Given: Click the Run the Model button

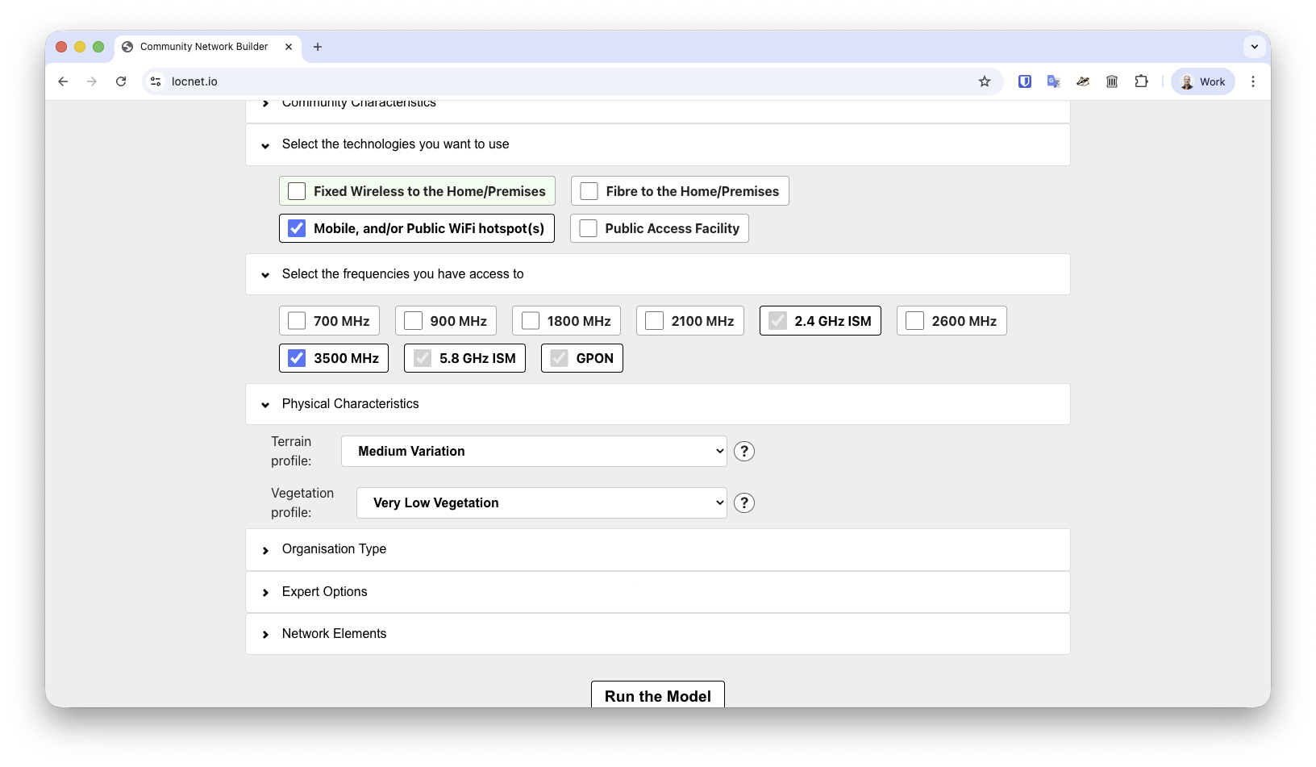Looking at the screenshot, I should pyautogui.click(x=657, y=695).
